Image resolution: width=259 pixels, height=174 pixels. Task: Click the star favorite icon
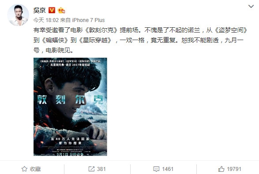[x=24, y=169]
